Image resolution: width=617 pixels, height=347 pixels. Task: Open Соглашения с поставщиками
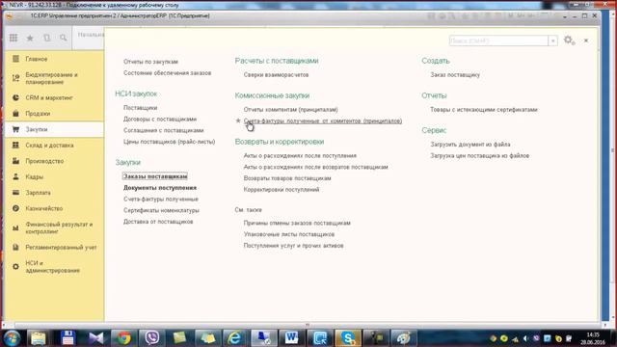pyautogui.click(x=163, y=130)
